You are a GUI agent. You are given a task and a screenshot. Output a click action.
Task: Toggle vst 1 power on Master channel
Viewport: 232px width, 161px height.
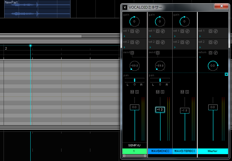point(210,31)
